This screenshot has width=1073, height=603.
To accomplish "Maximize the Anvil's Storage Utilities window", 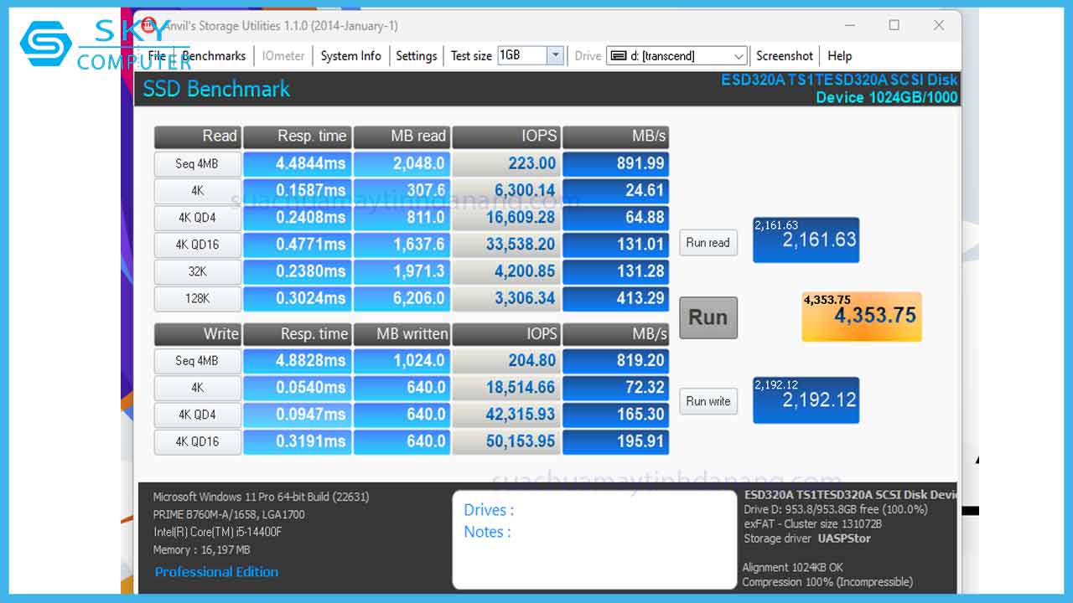I will 894,25.
